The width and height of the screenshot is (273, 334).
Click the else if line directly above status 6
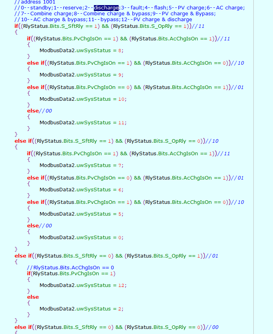[136, 178]
